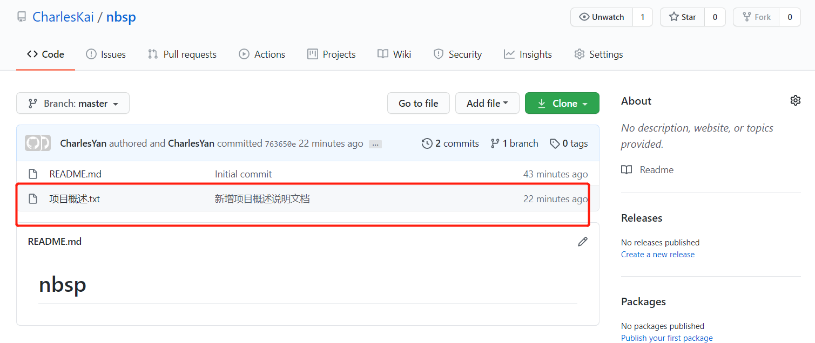Click the file icon beside README.md row
Image resolution: width=815 pixels, height=343 pixels.
[33, 174]
